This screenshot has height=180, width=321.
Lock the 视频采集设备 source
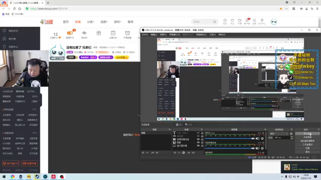click(202, 139)
